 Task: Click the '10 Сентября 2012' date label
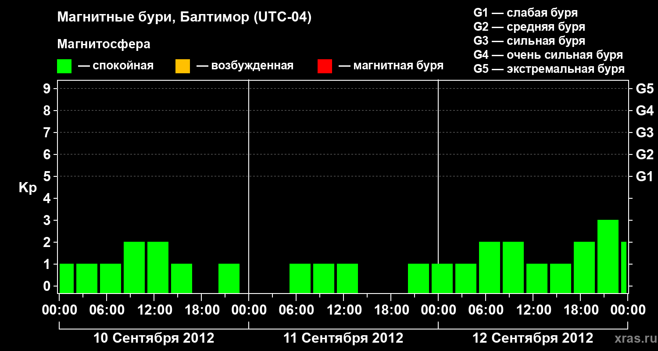coord(154,338)
